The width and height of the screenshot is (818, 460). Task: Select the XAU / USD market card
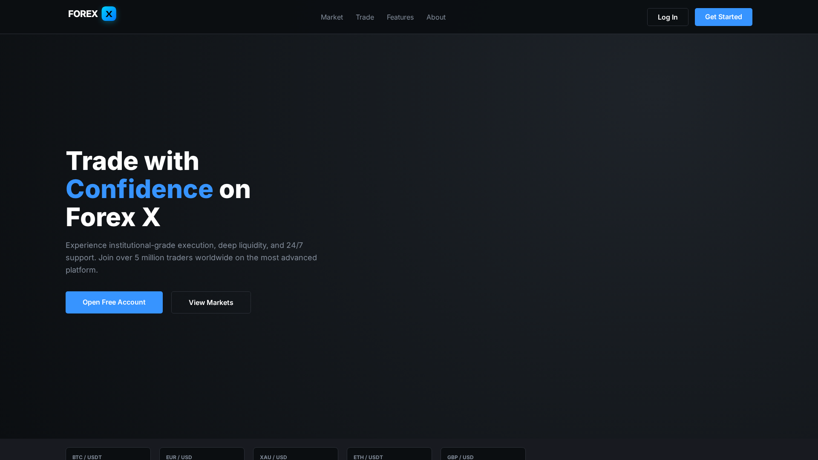pos(295,456)
